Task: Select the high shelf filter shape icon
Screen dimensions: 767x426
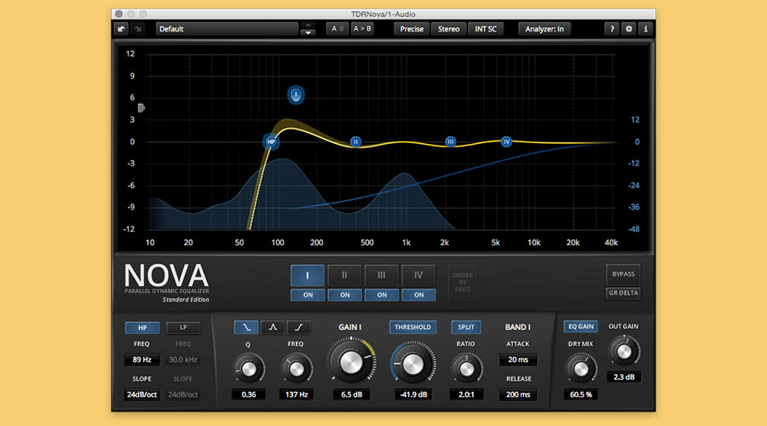Action: [x=299, y=327]
